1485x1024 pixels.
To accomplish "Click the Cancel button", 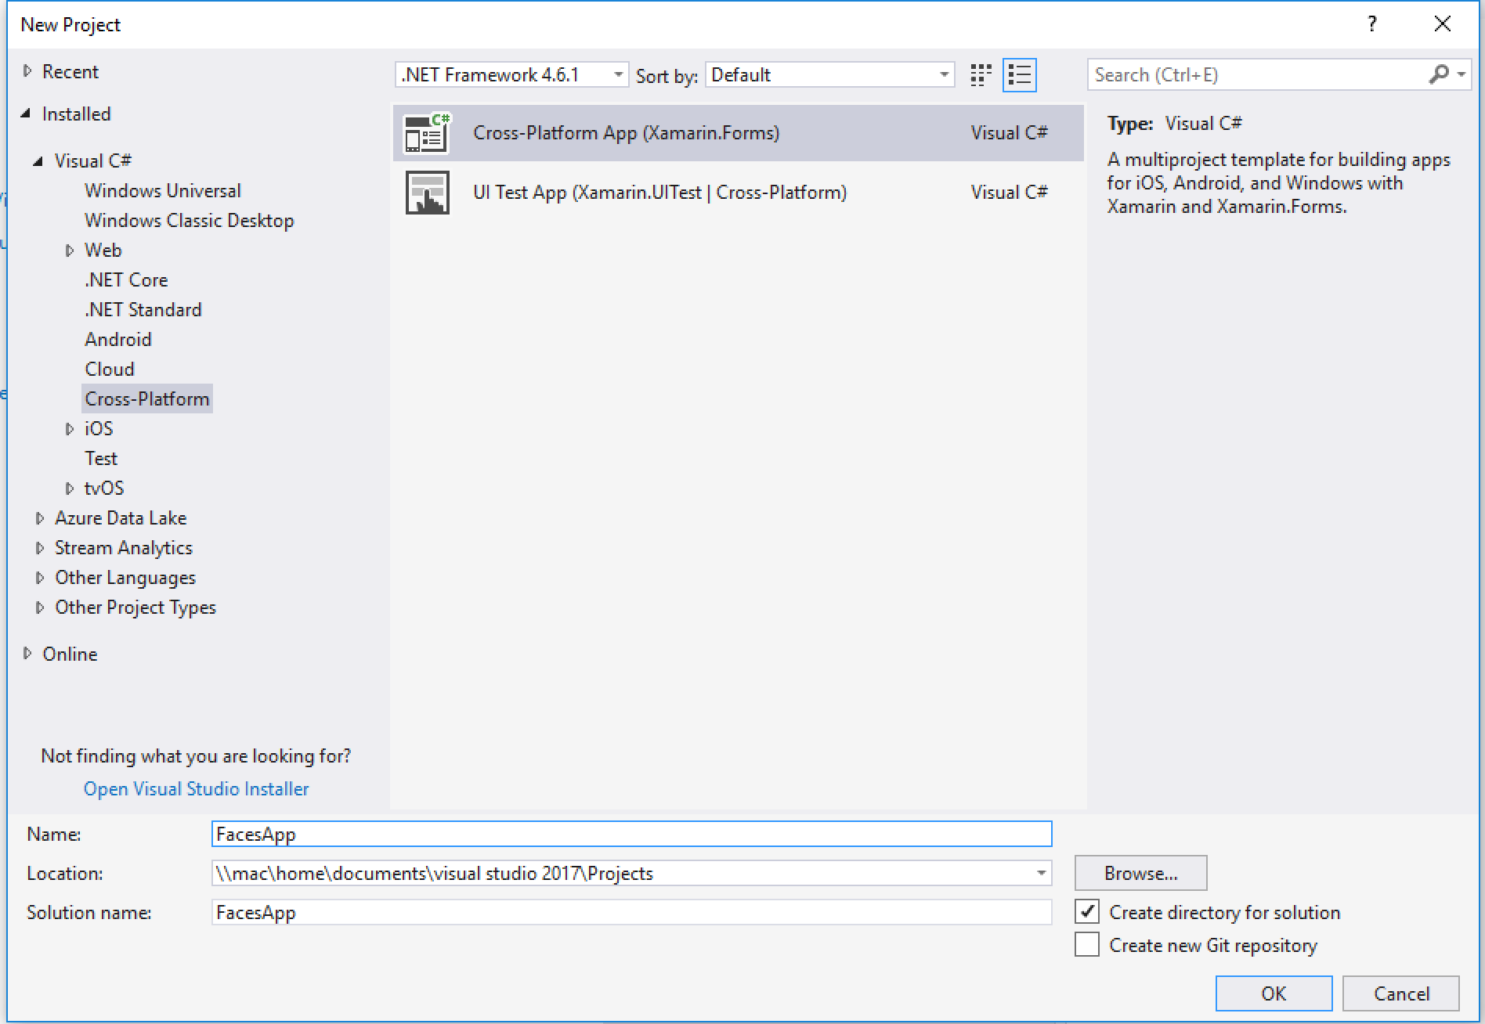I will tap(1401, 993).
